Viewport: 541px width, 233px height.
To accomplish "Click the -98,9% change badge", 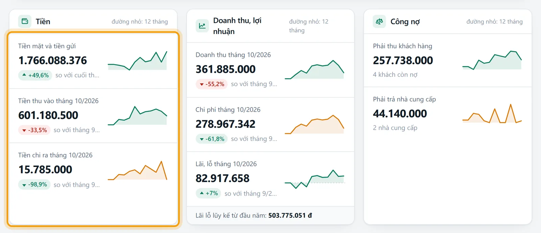I will tap(34, 185).
